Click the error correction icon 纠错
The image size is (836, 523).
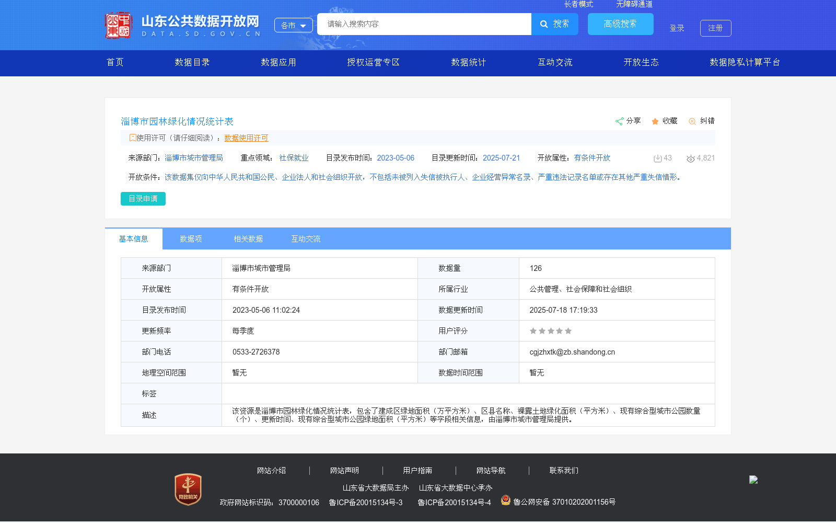coord(692,121)
